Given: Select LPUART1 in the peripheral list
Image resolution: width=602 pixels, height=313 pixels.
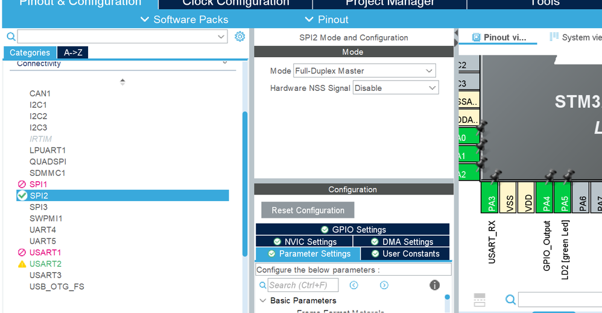Looking at the screenshot, I should click(x=48, y=150).
